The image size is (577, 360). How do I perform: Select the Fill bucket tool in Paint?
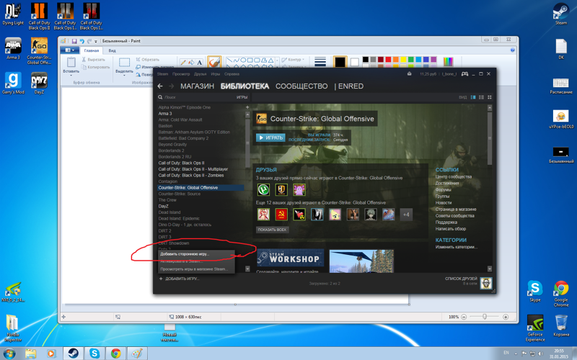[191, 63]
